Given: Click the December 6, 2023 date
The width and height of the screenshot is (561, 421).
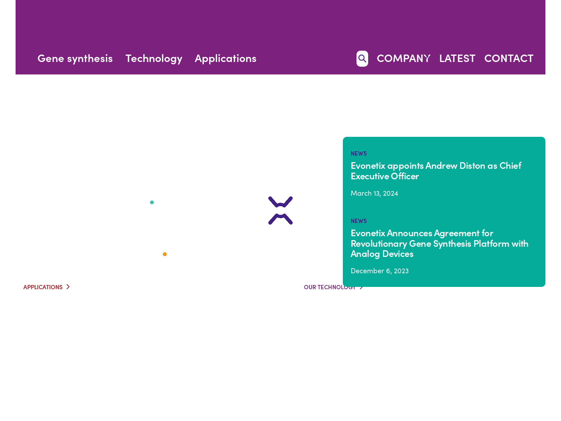Looking at the screenshot, I should pos(379,271).
